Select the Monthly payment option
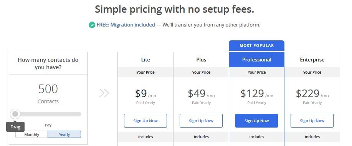352x146 pixels. [x=31, y=134]
